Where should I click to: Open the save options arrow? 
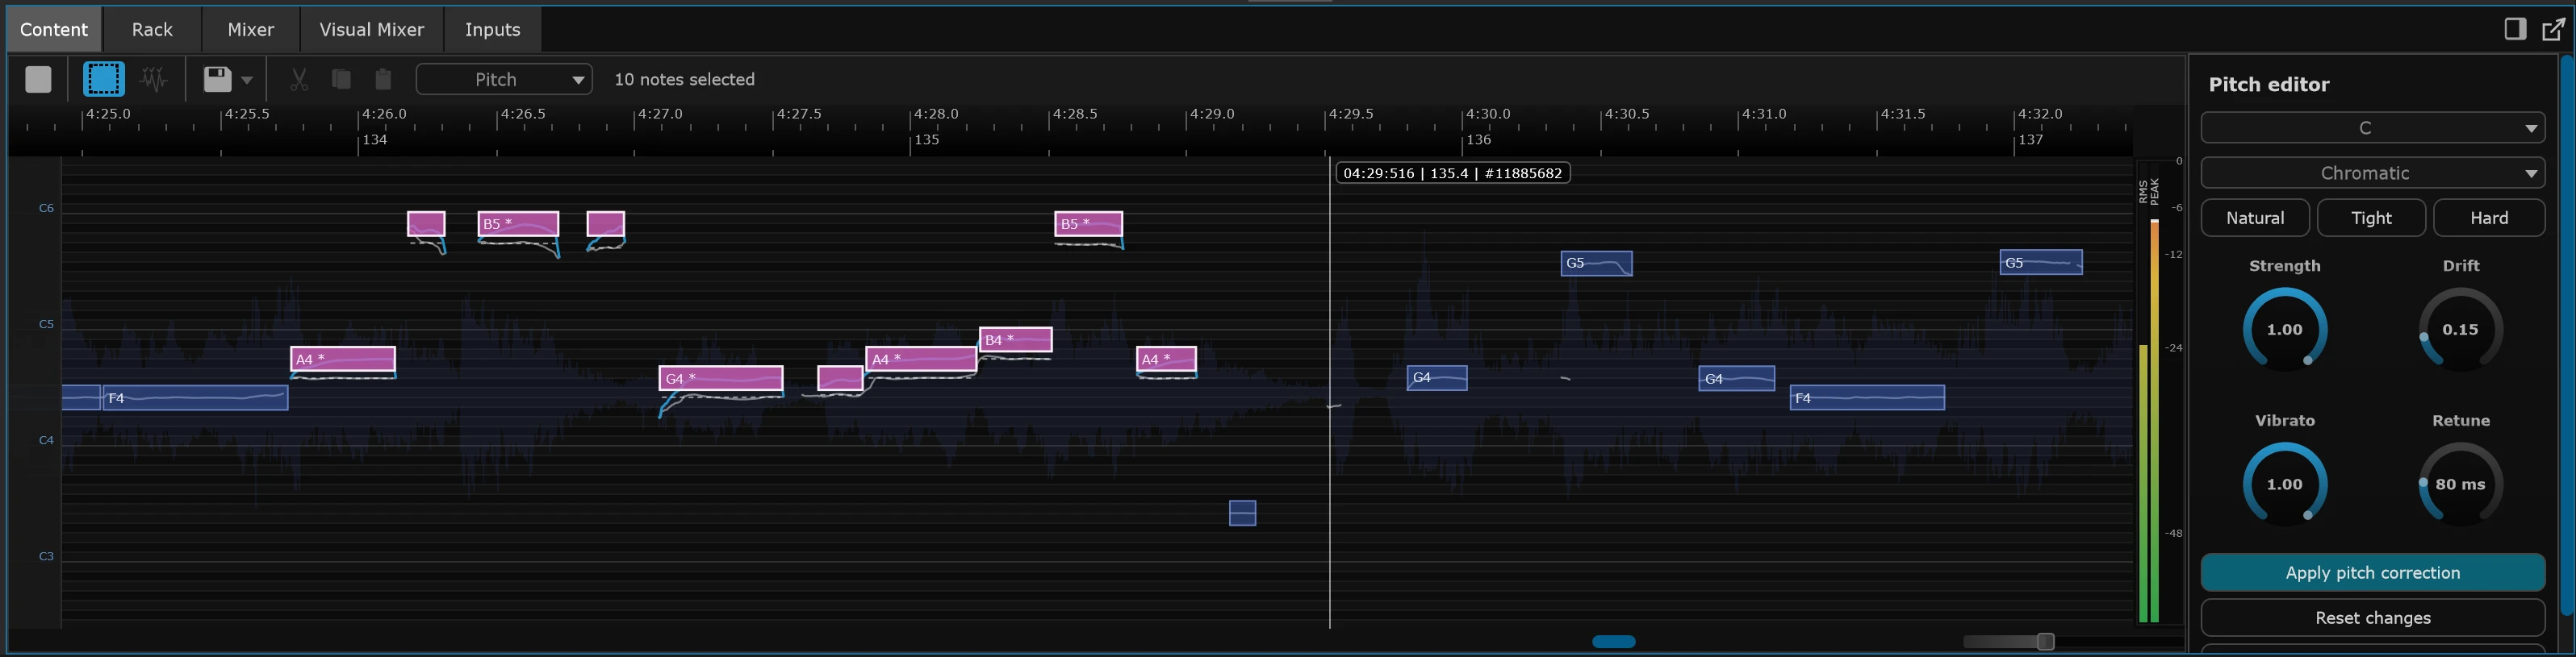(x=247, y=80)
